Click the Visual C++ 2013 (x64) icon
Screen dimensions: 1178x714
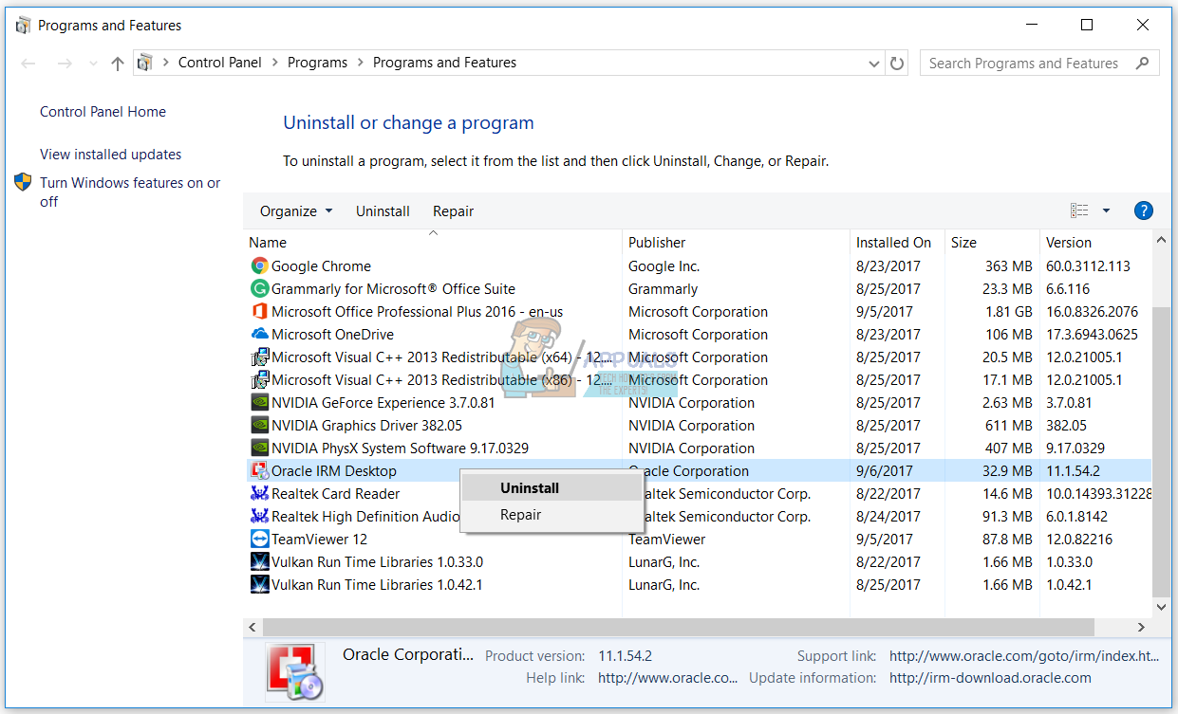pyautogui.click(x=259, y=357)
